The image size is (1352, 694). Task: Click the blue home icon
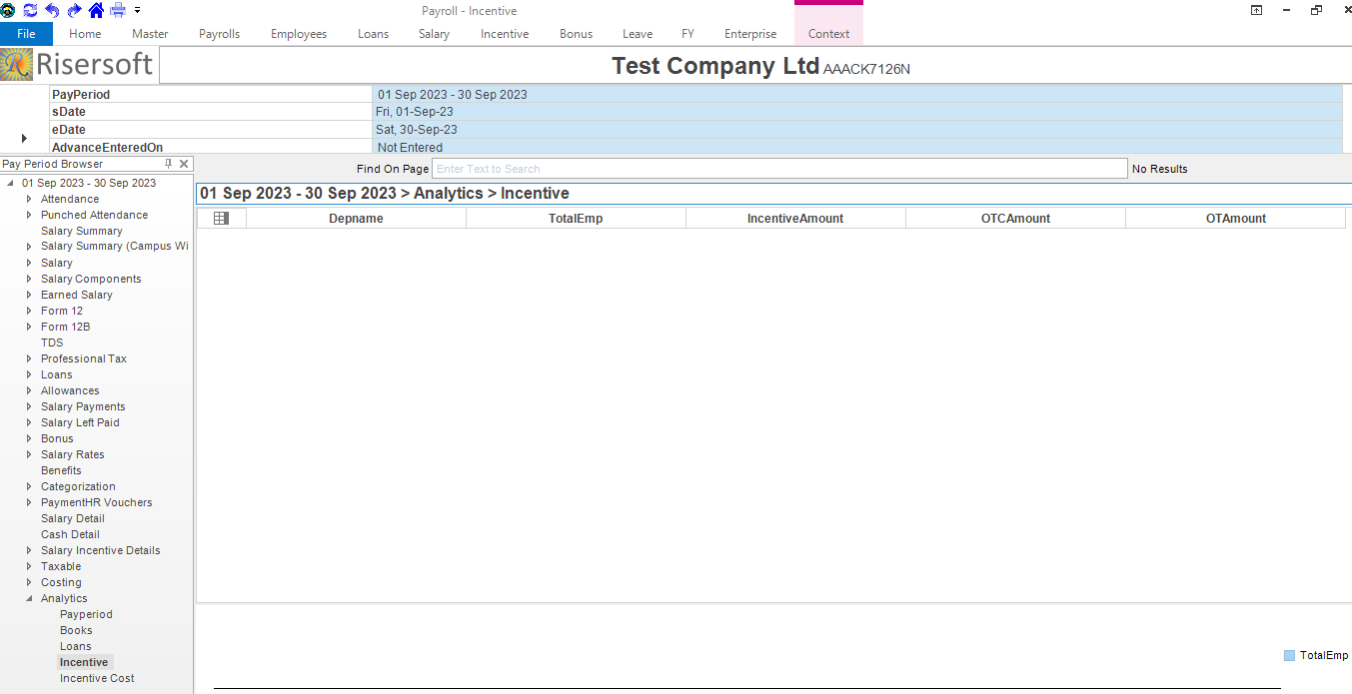(96, 10)
